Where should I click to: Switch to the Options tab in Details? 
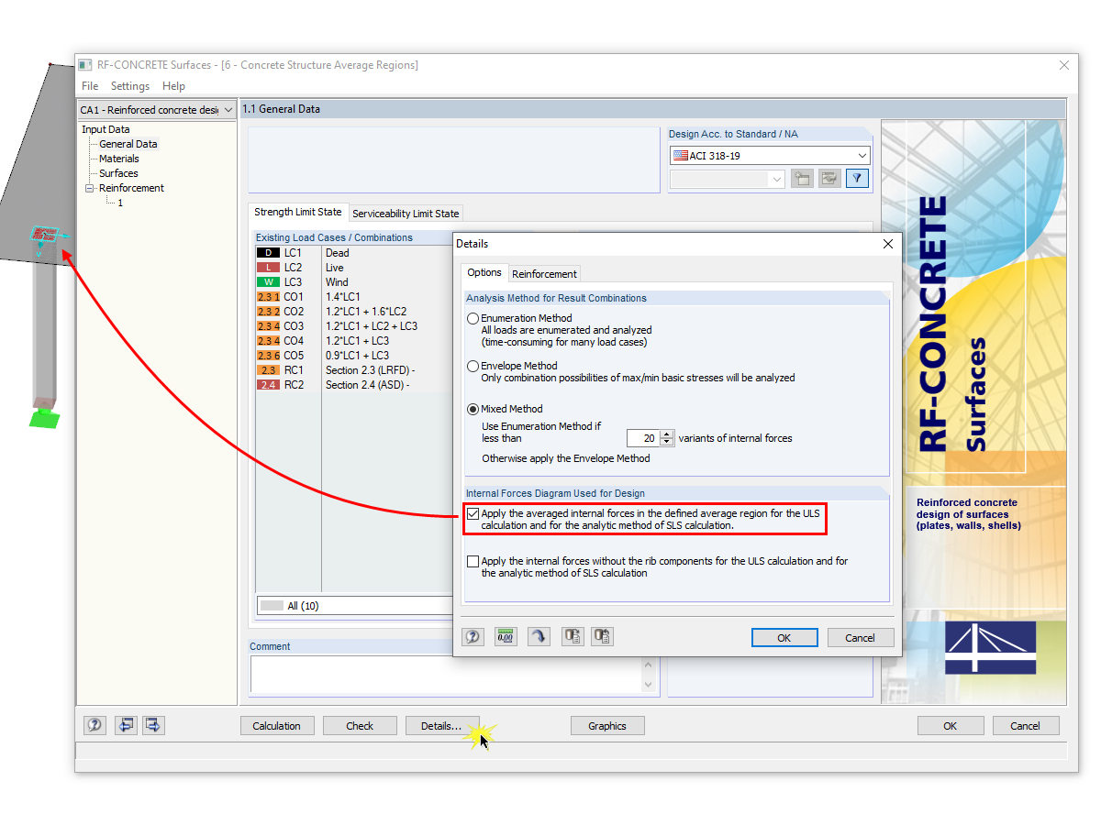pos(484,272)
